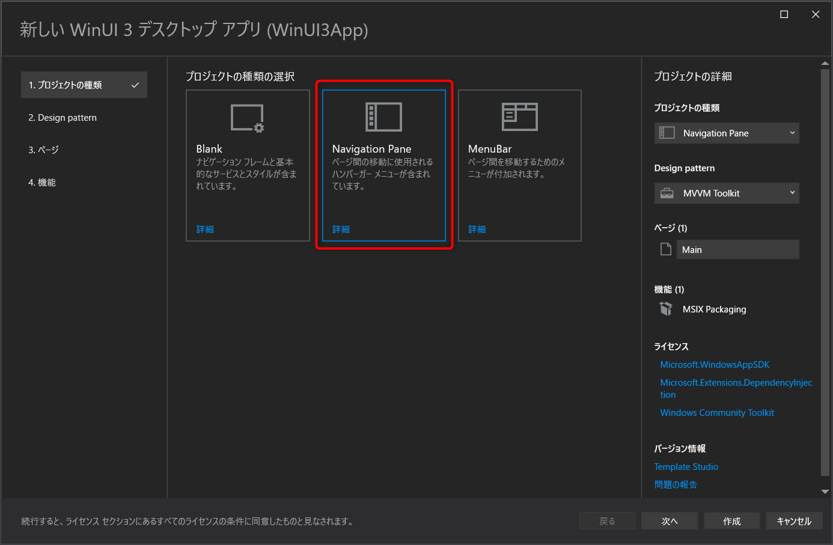Click the Blank card title text

[x=209, y=148]
